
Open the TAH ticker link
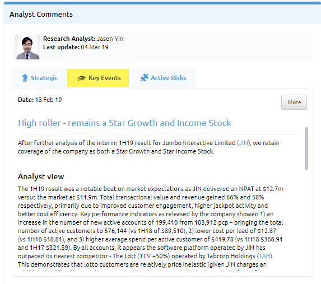coord(265,256)
